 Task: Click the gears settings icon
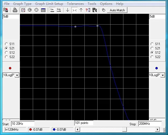(95, 10)
